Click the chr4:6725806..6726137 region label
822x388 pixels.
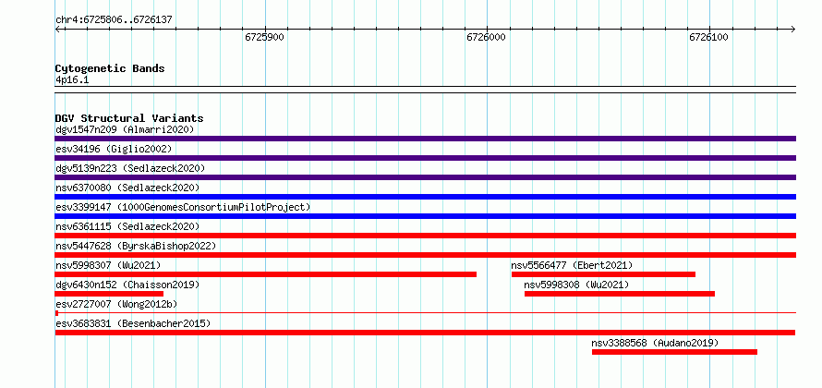point(114,20)
